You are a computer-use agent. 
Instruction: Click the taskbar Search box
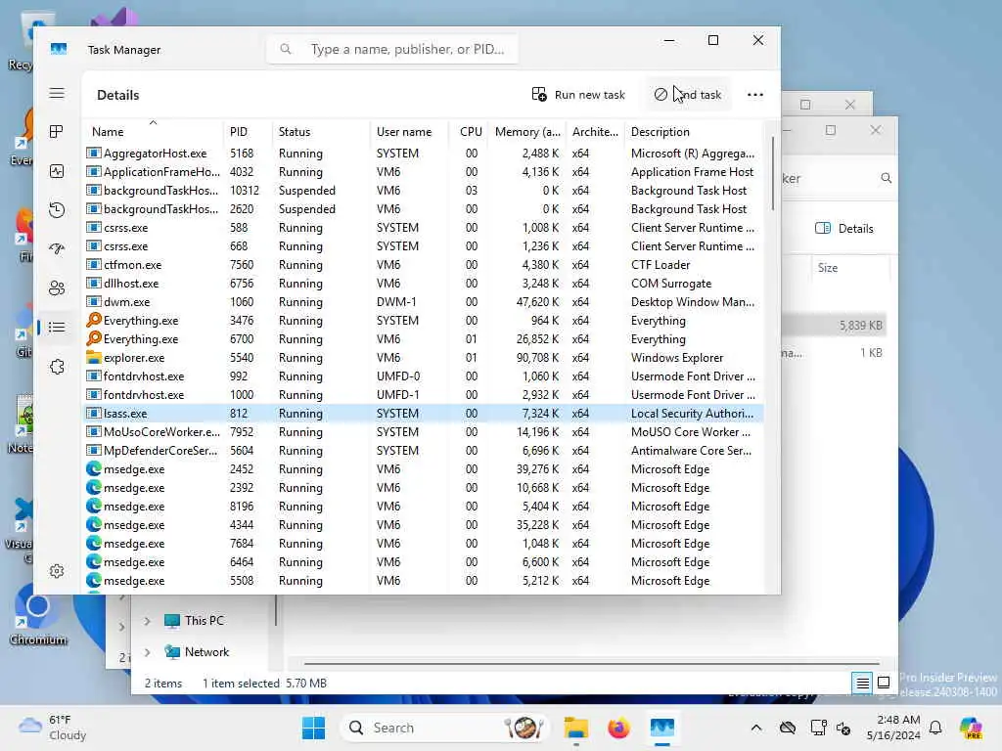[x=446, y=728]
